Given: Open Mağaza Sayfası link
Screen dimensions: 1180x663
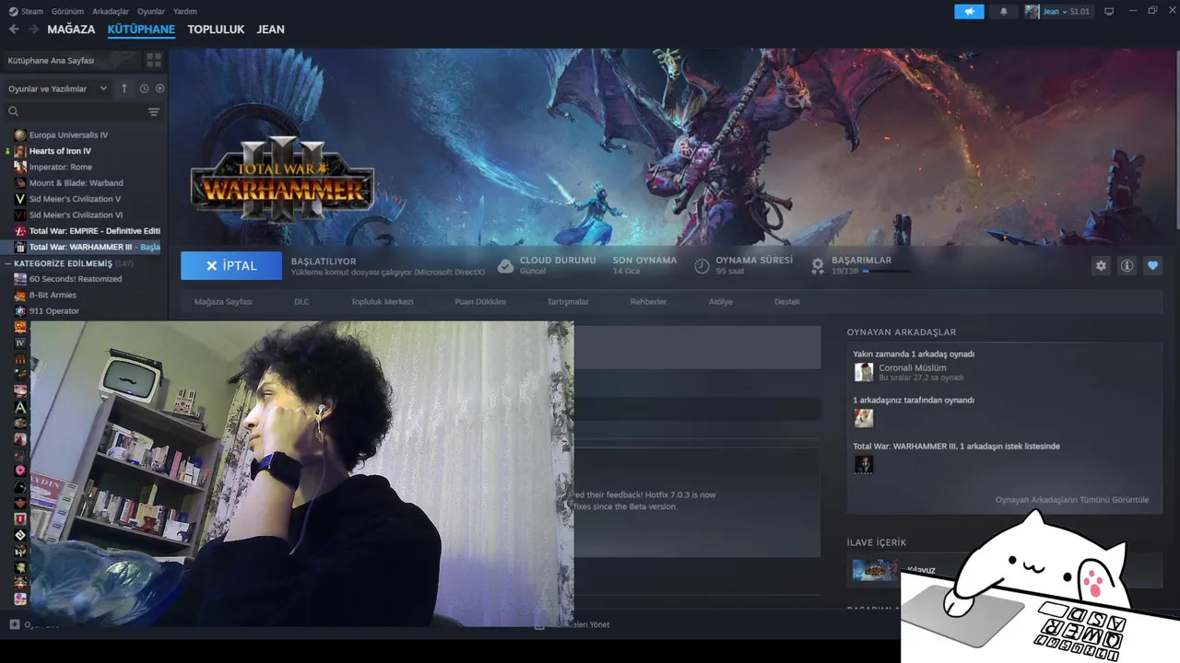Looking at the screenshot, I should click(223, 301).
